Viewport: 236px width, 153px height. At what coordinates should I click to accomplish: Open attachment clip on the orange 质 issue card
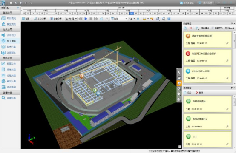pos(227,43)
